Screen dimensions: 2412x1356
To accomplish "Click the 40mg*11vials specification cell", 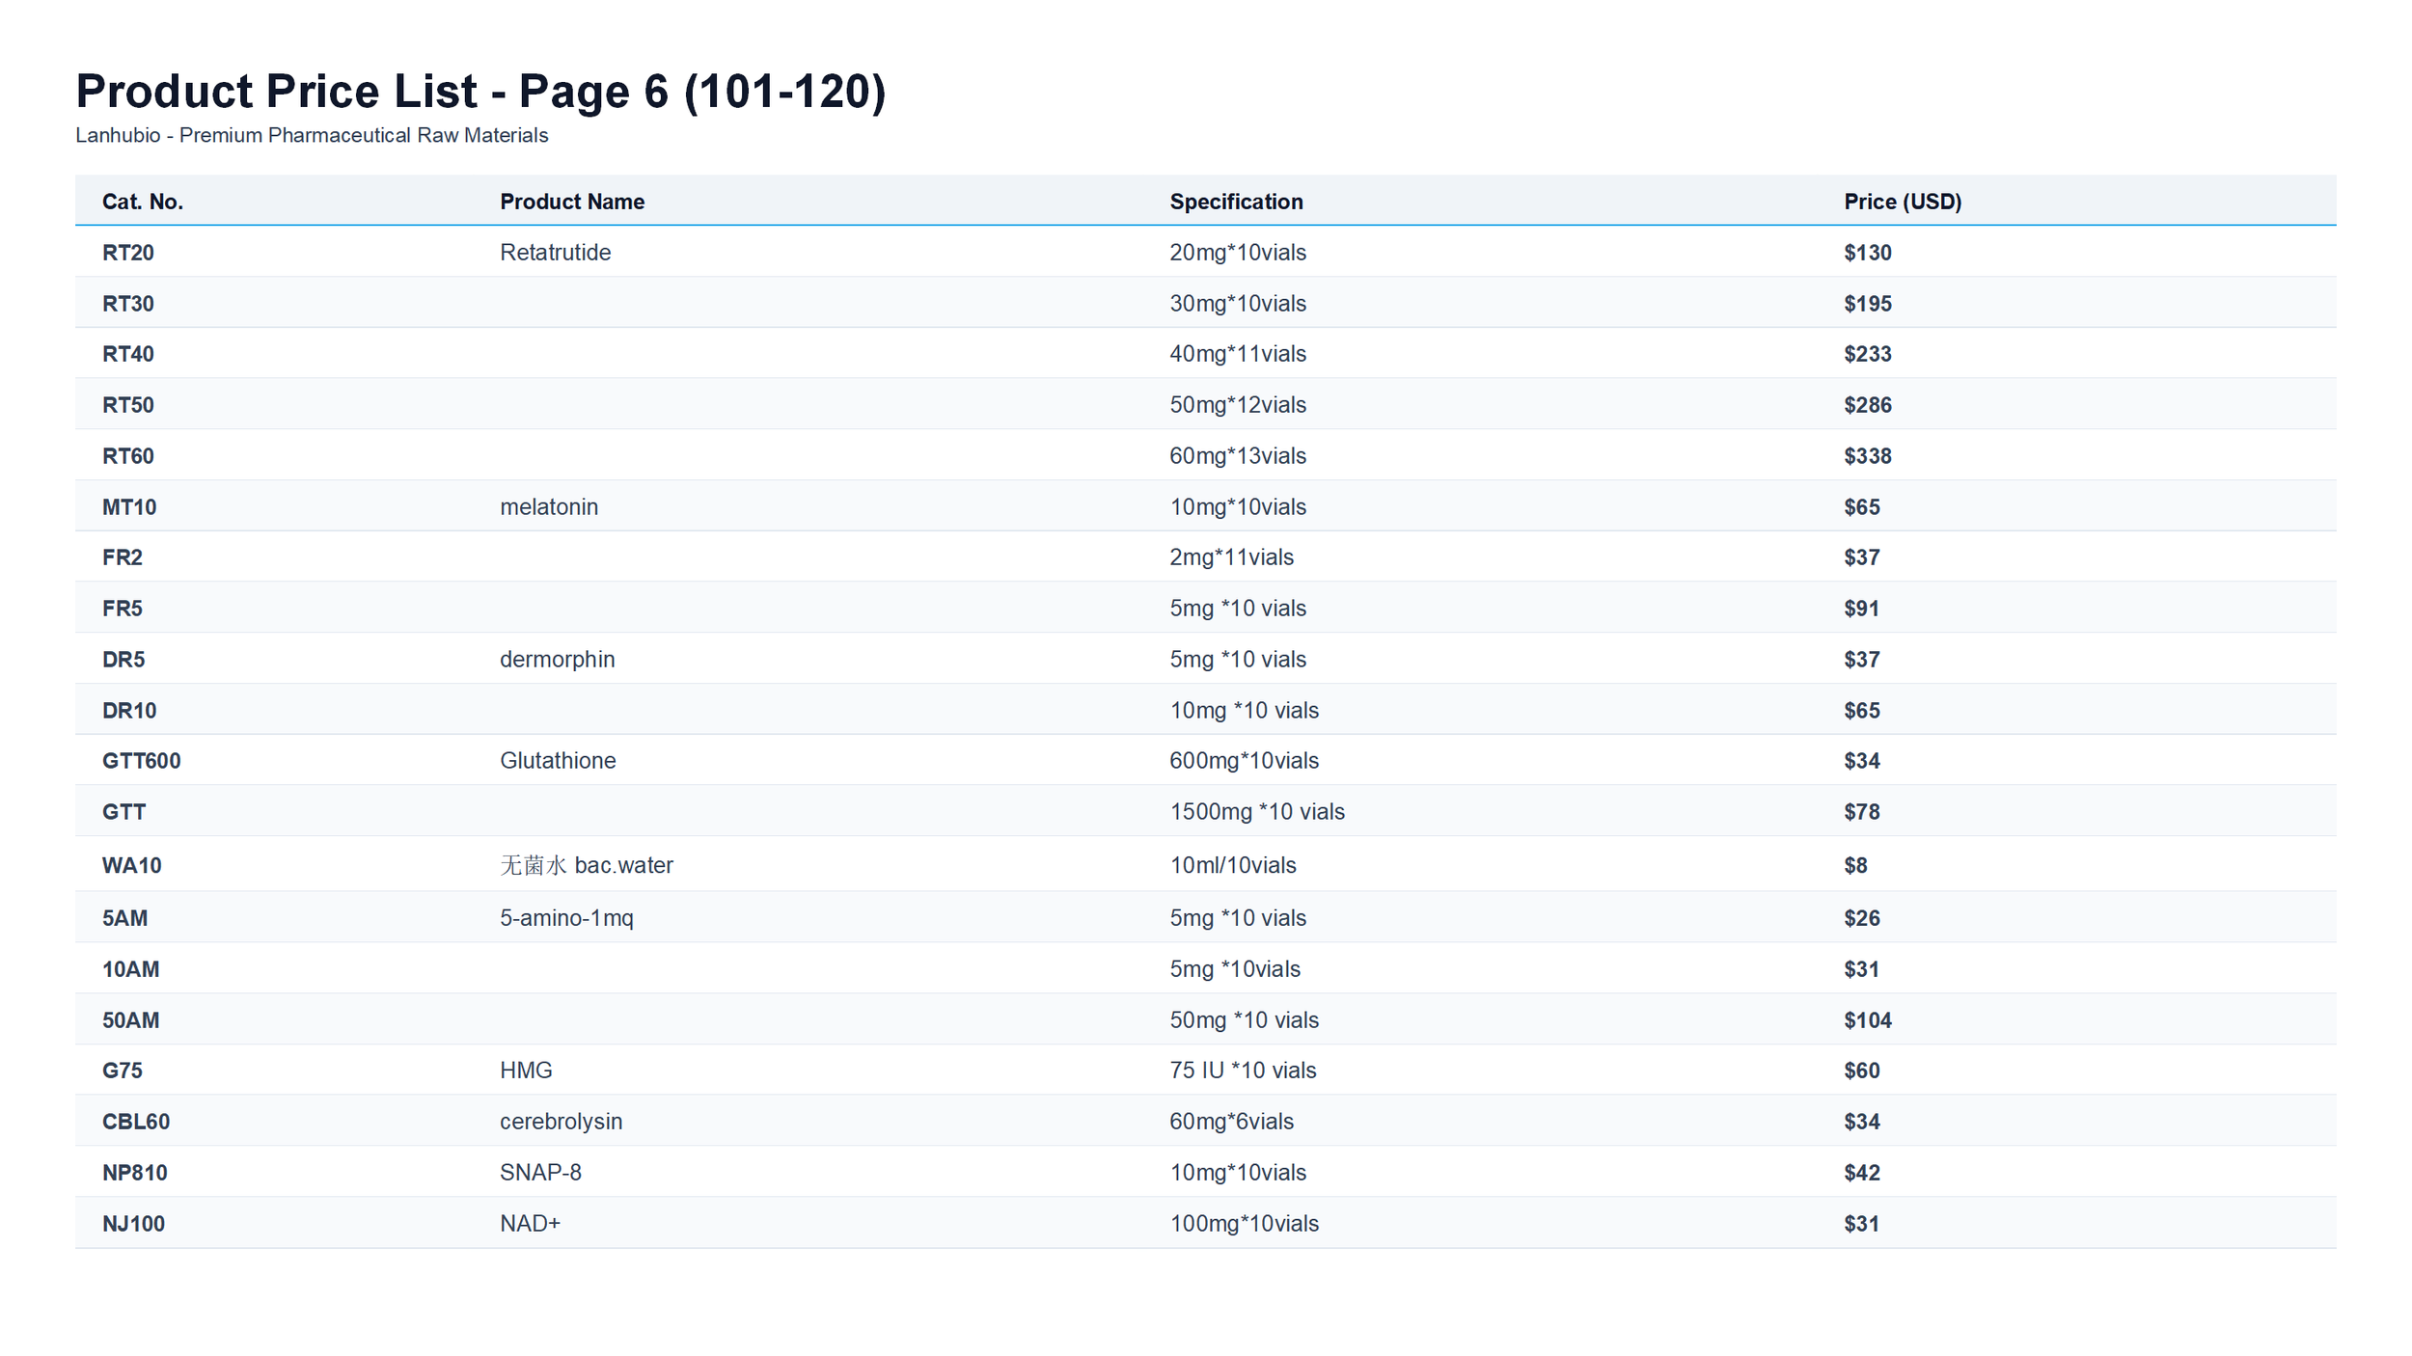I will click(1238, 354).
